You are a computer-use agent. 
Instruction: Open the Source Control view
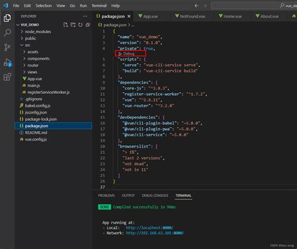(8, 48)
